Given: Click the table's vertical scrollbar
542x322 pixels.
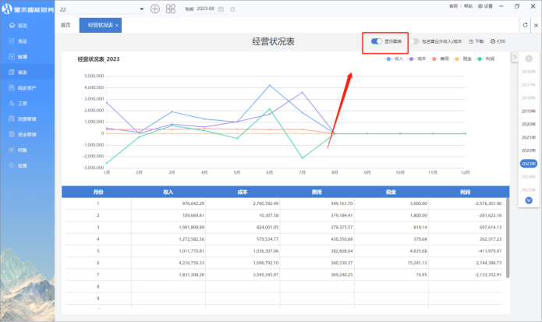Looking at the screenshot, I should [x=508, y=238].
